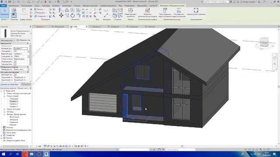280x157 pixels.
Task: Select the Move tool in Modify panel
Action: pyautogui.click(x=61, y=16)
